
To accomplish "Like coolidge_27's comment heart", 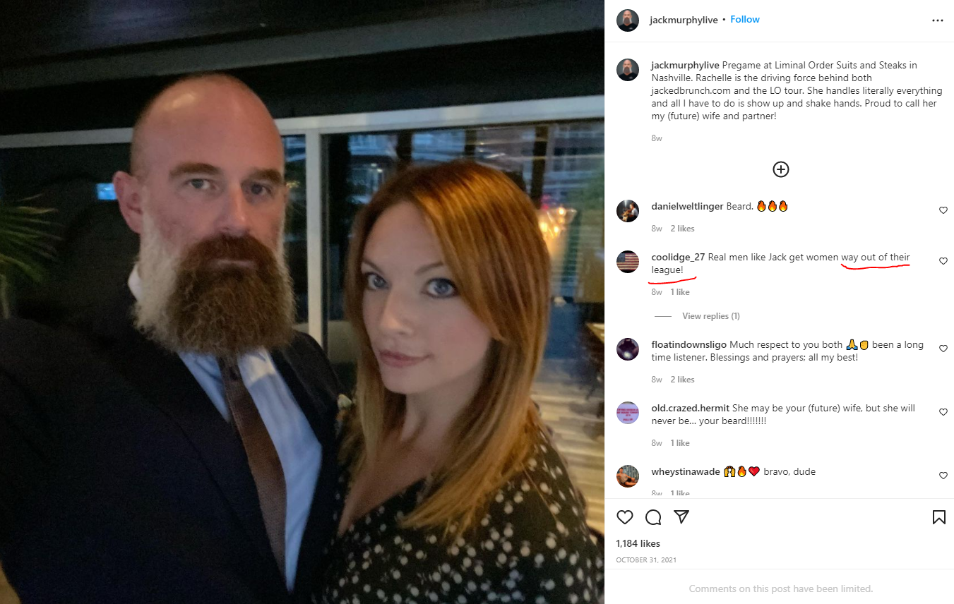I will pyautogui.click(x=943, y=261).
